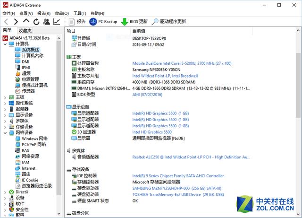Select the 便携式计算机 laptop icon
The width and height of the screenshot is (302, 218).
[x=18, y=85]
